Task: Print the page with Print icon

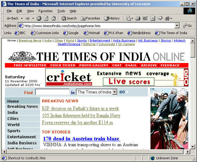Action: 138,18
